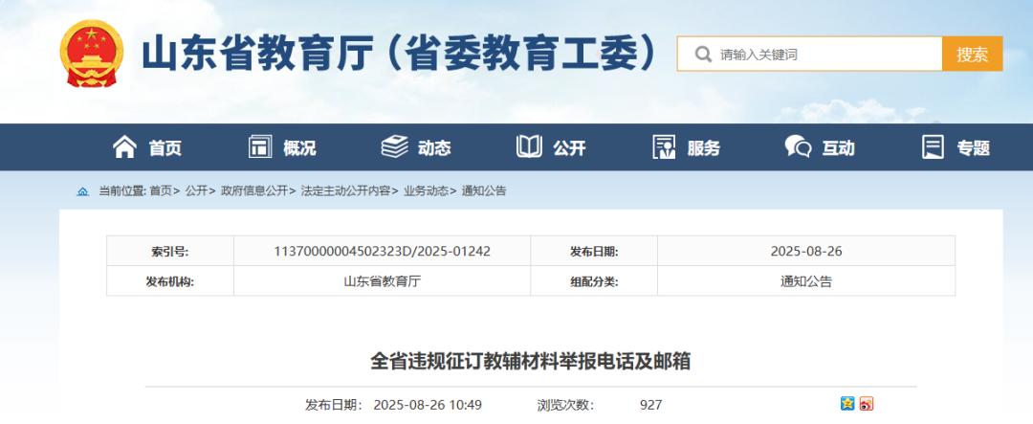Click the 服务 person card icon

[x=664, y=146]
